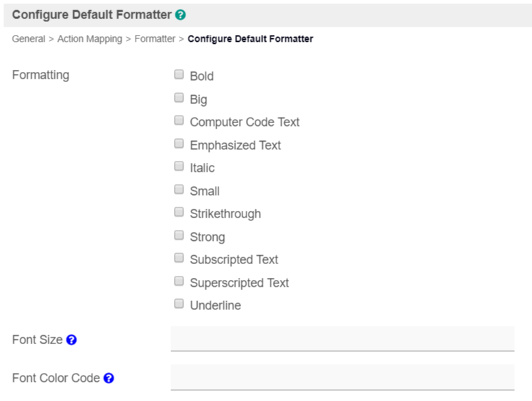Click the Font Size input field
This screenshot has width=532, height=401.
[x=342, y=339]
